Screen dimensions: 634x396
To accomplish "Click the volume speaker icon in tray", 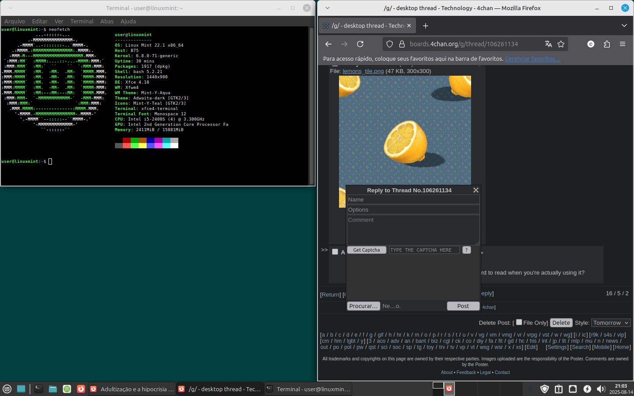I will [601, 389].
